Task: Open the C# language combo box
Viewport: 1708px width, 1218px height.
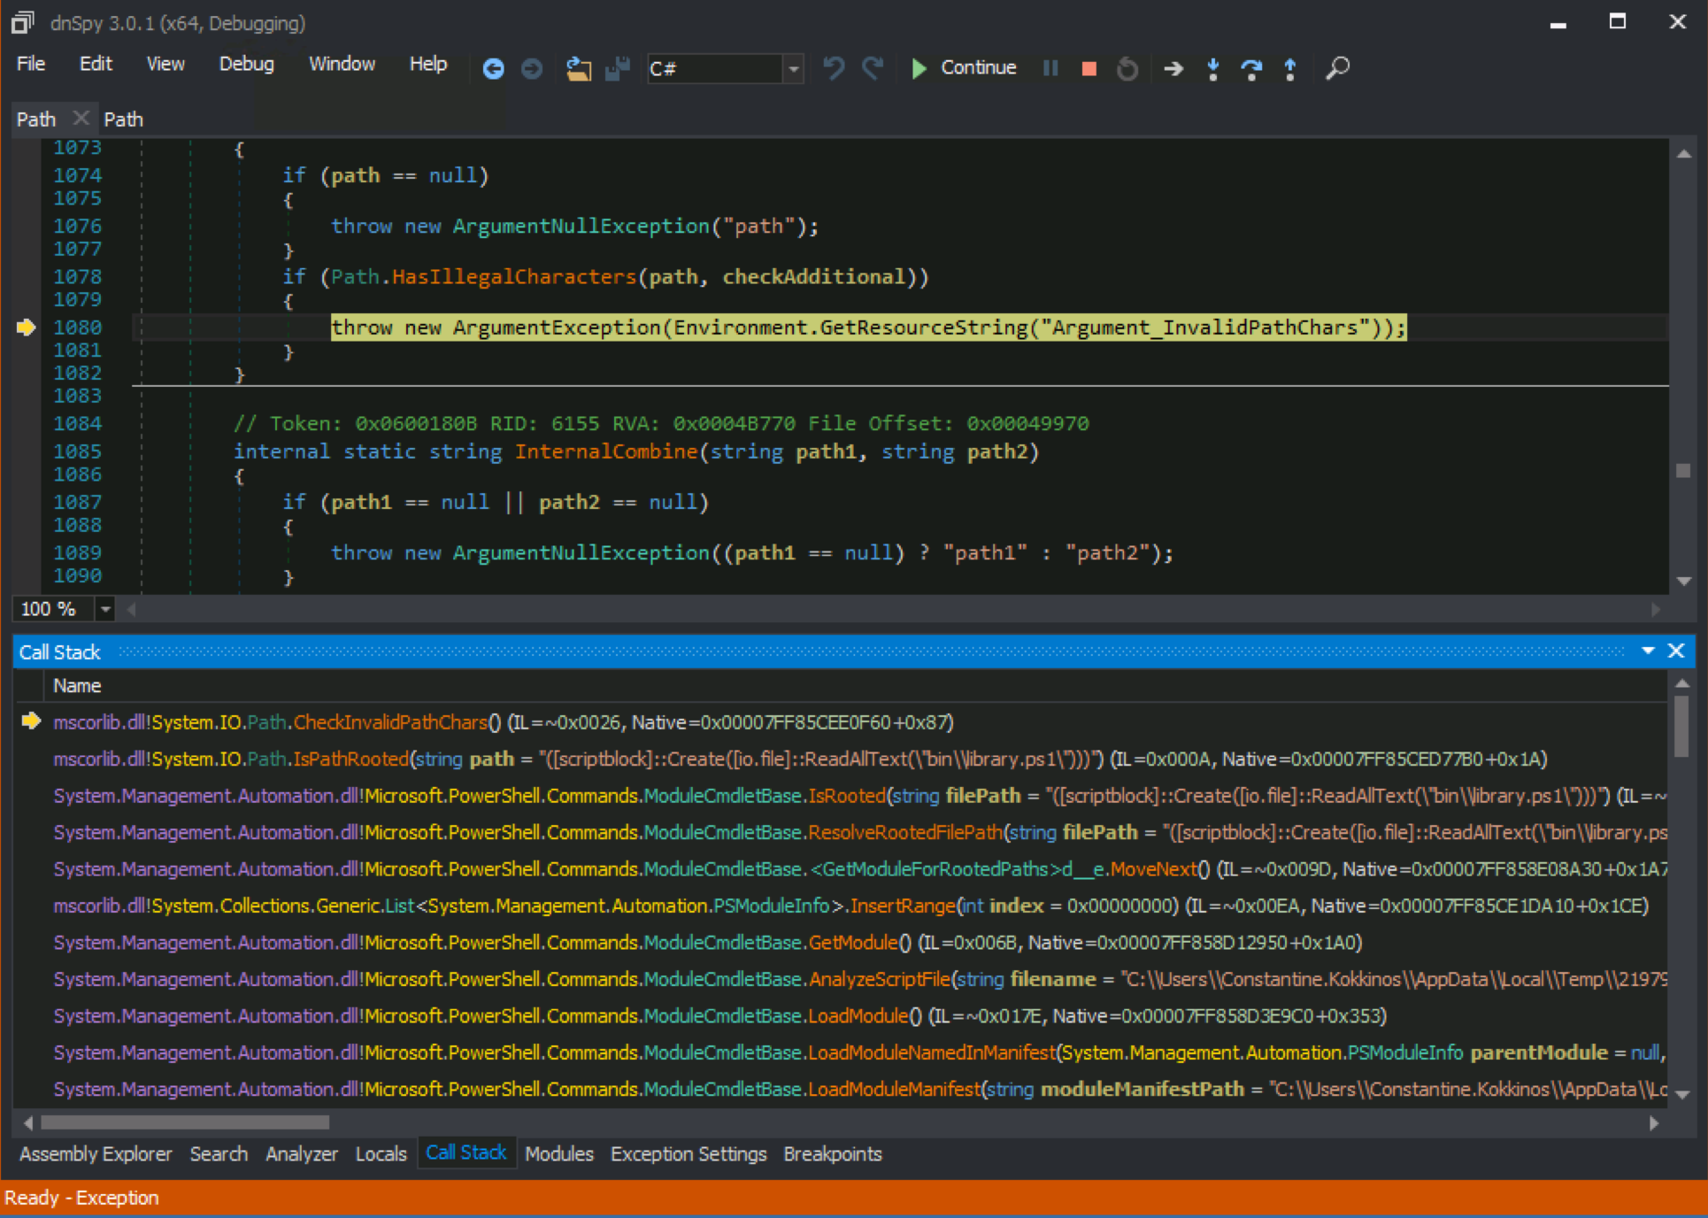Action: click(726, 68)
